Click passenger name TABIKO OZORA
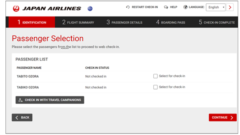Screen dimensions: 240x135 tap(28, 87)
